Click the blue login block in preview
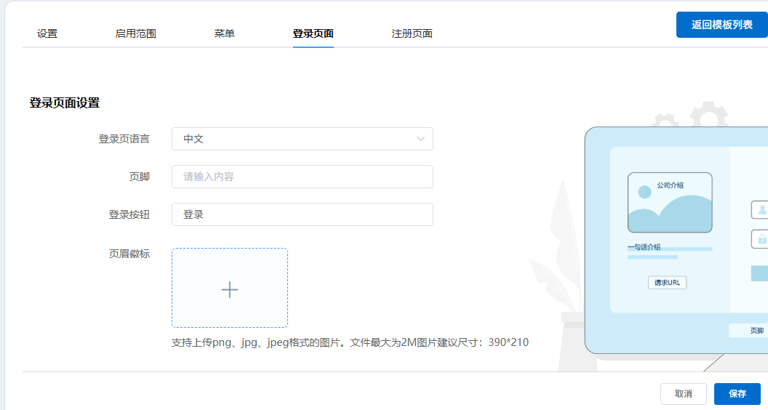The width and height of the screenshot is (768, 410). [759, 273]
